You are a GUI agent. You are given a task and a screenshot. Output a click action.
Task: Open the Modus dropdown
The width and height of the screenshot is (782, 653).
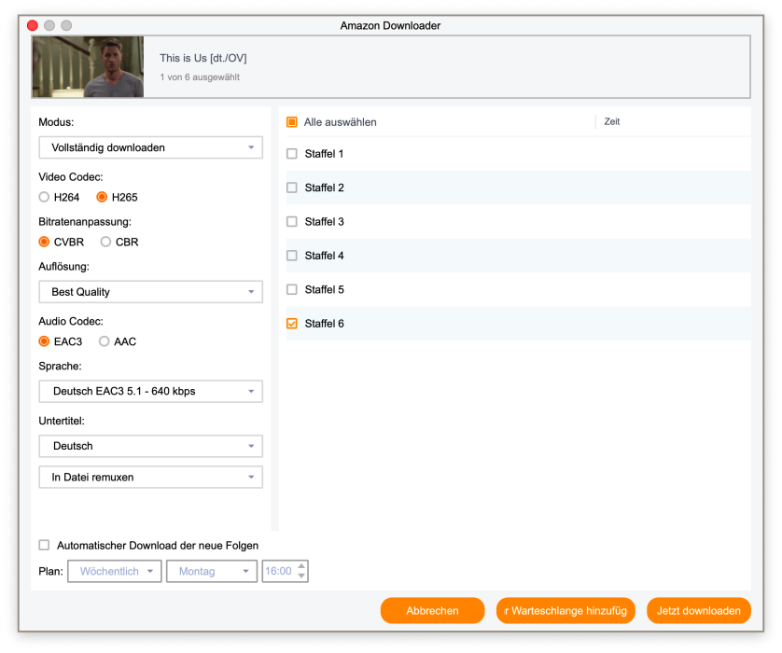[x=150, y=147]
